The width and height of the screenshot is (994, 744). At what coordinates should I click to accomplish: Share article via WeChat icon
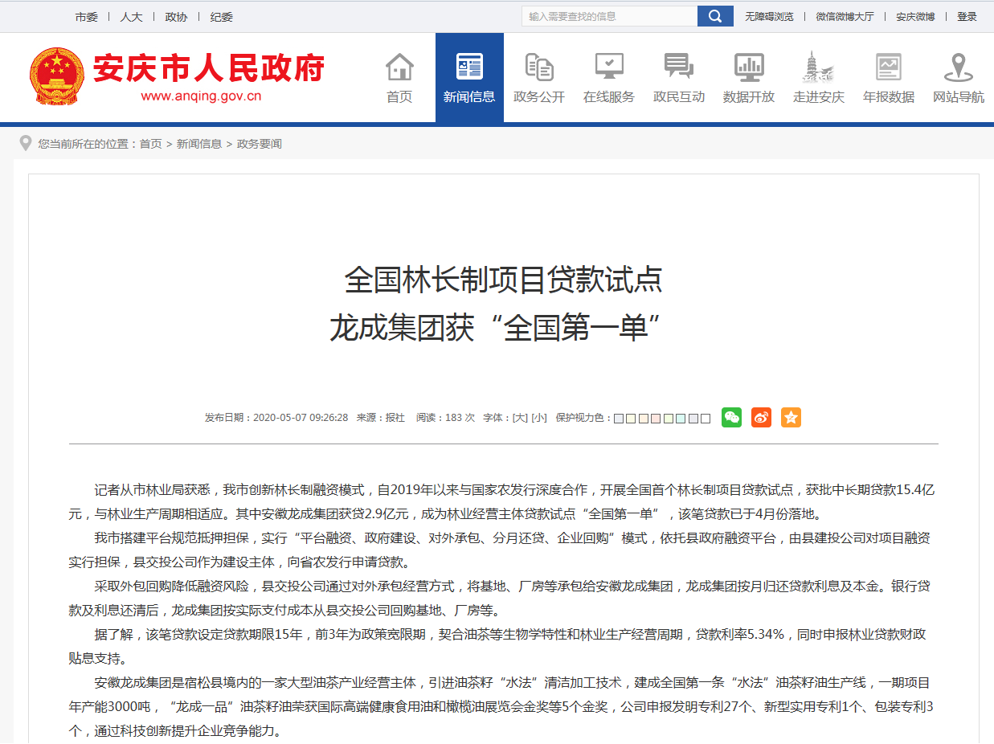731,418
